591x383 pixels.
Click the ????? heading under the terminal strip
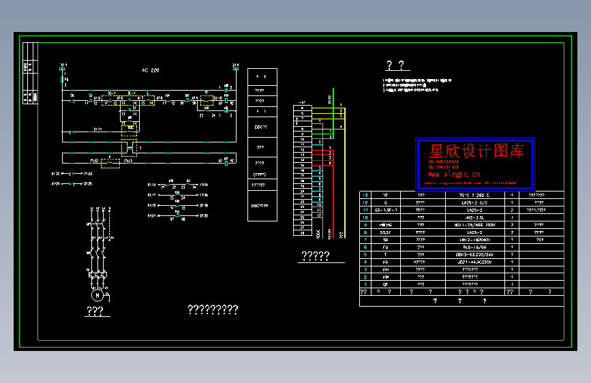tap(316, 256)
